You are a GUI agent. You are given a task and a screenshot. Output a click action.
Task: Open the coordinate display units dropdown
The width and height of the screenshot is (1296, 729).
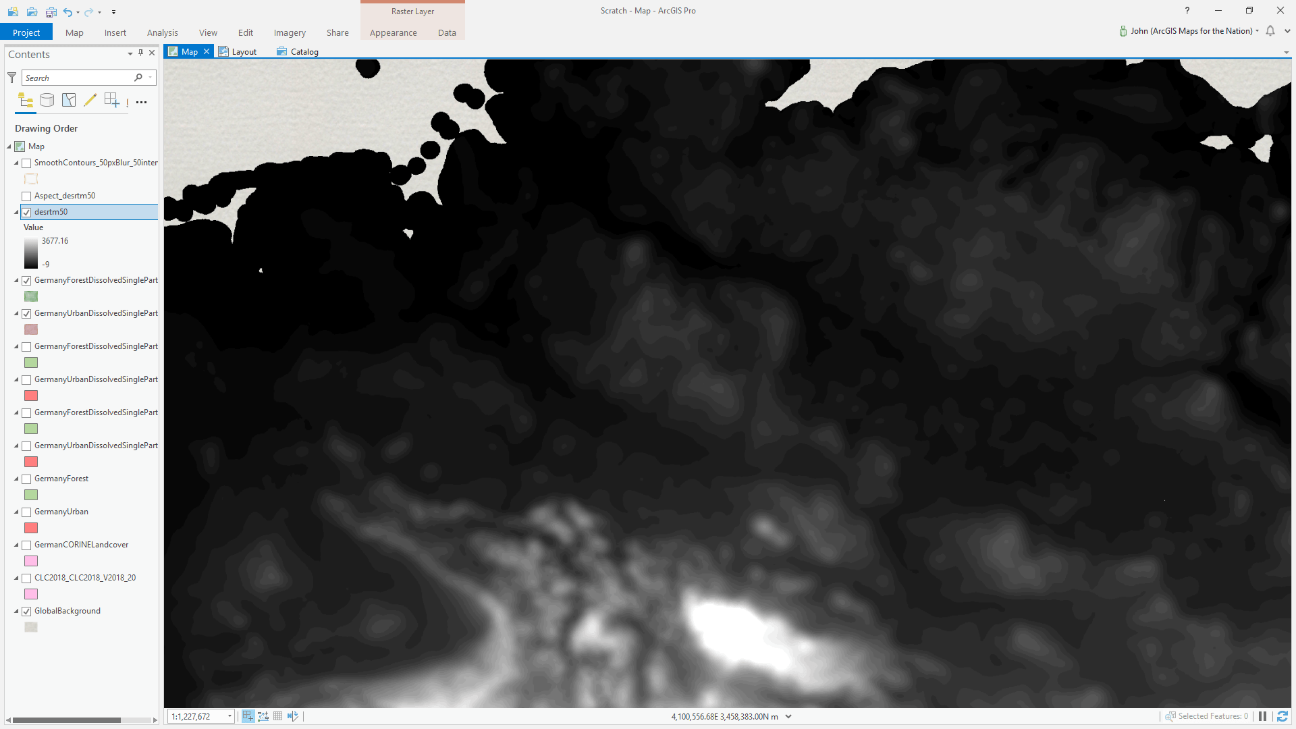(788, 716)
